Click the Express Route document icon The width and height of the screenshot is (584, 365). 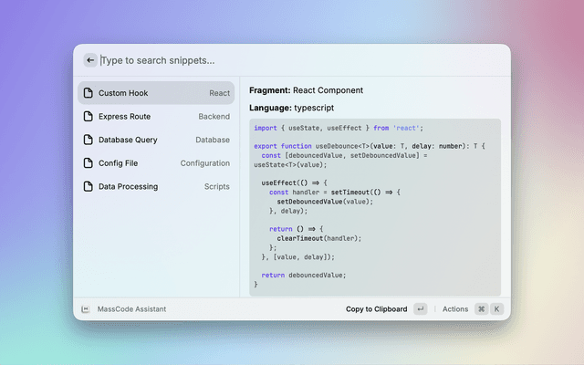[x=89, y=117]
